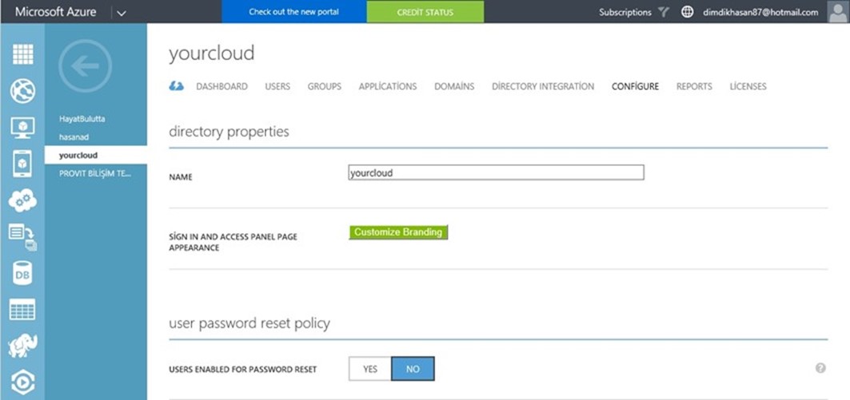Click the directory properties heading
Image resolution: width=850 pixels, height=400 pixels.
tap(229, 132)
